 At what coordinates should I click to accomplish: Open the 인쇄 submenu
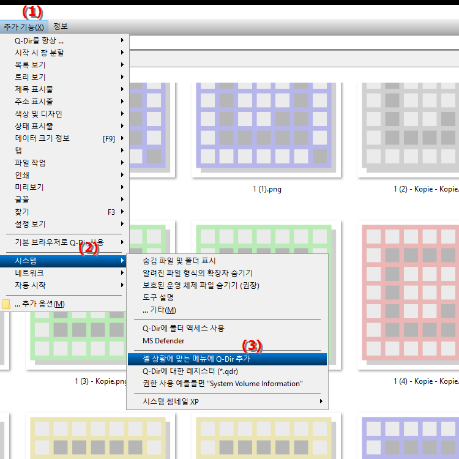point(64,175)
